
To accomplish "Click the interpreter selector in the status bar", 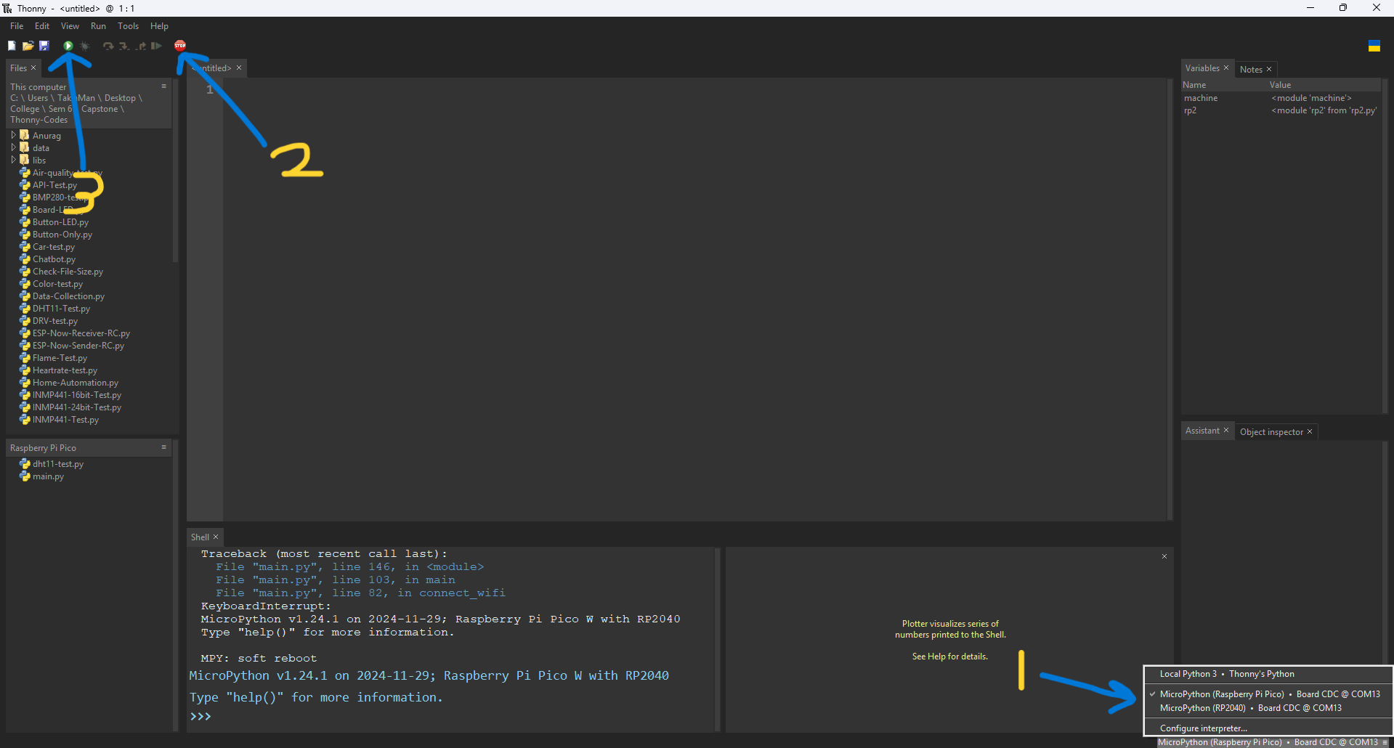I will point(1273,742).
